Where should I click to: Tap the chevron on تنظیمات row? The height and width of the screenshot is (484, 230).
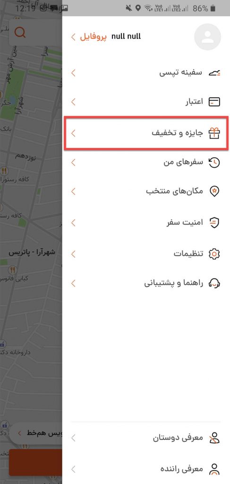[x=73, y=254]
